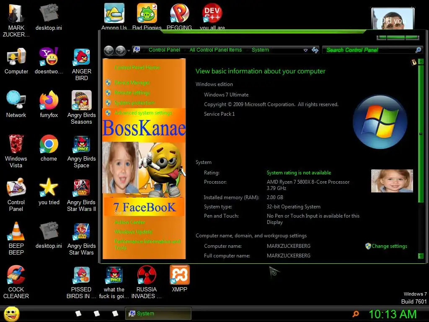Open the Control Panel desktop shortcut
The height and width of the screenshot is (322, 429).
[x=16, y=195]
